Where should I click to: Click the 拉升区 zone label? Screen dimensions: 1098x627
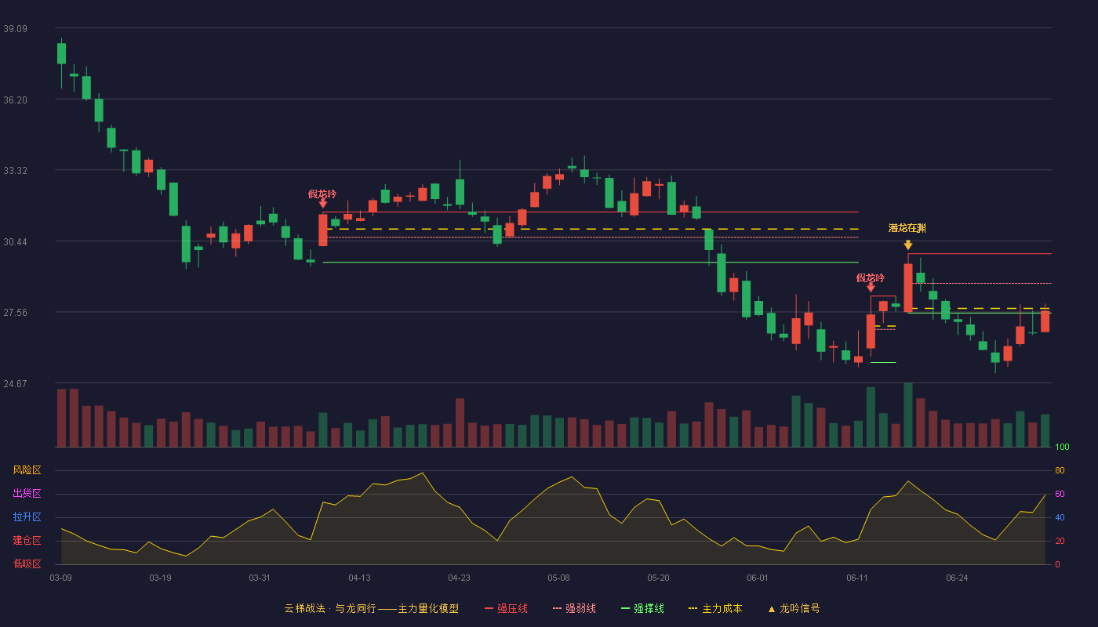pos(27,517)
